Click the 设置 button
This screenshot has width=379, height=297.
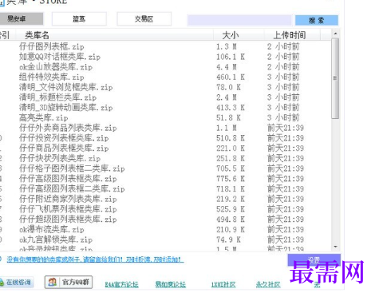tap(314, 259)
